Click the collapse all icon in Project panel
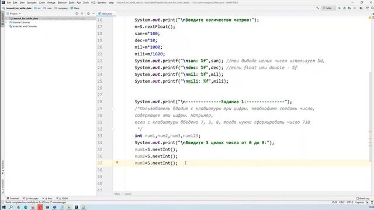 click(x=82, y=13)
